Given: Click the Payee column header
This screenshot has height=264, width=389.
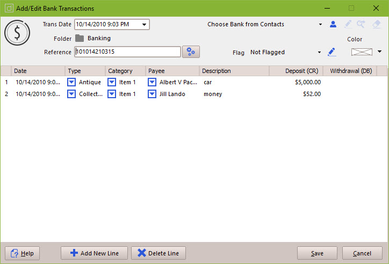Looking at the screenshot, I should (172, 71).
